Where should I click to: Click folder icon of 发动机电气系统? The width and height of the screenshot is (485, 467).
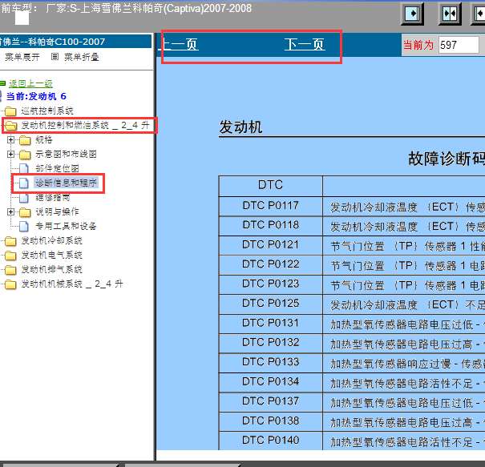10,256
